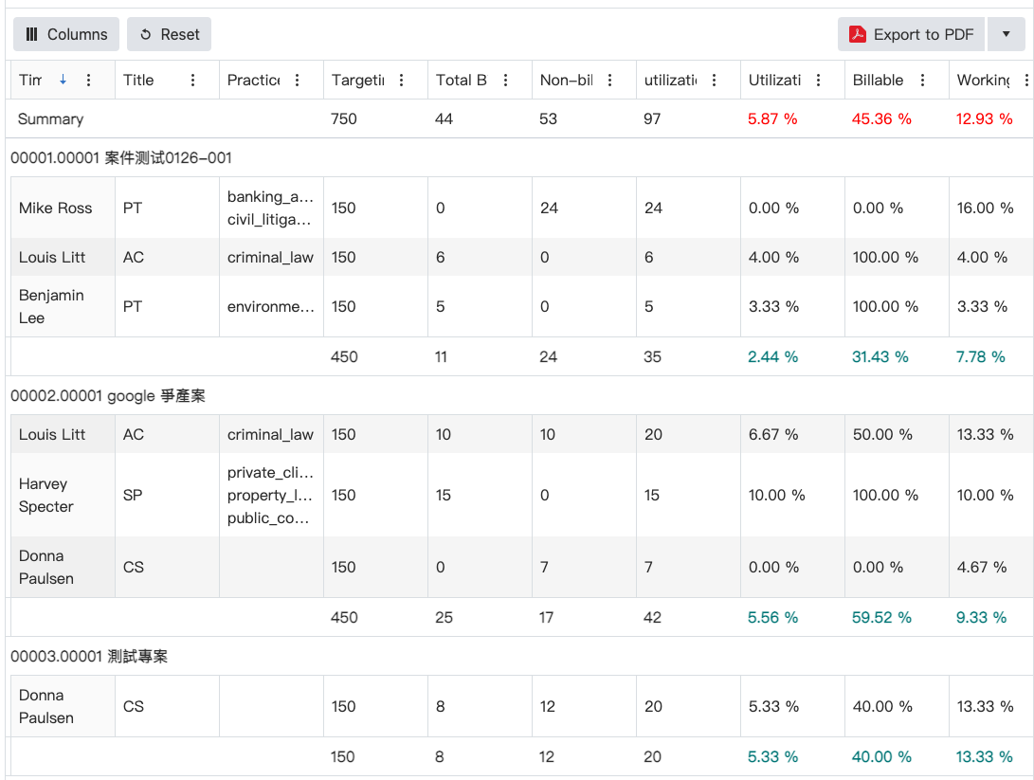Click the Mike Ross name cell
The image size is (1034, 780).
point(56,208)
